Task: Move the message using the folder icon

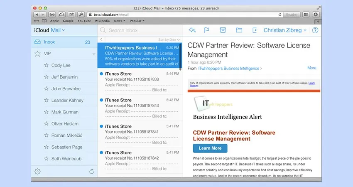Action: coord(239,30)
